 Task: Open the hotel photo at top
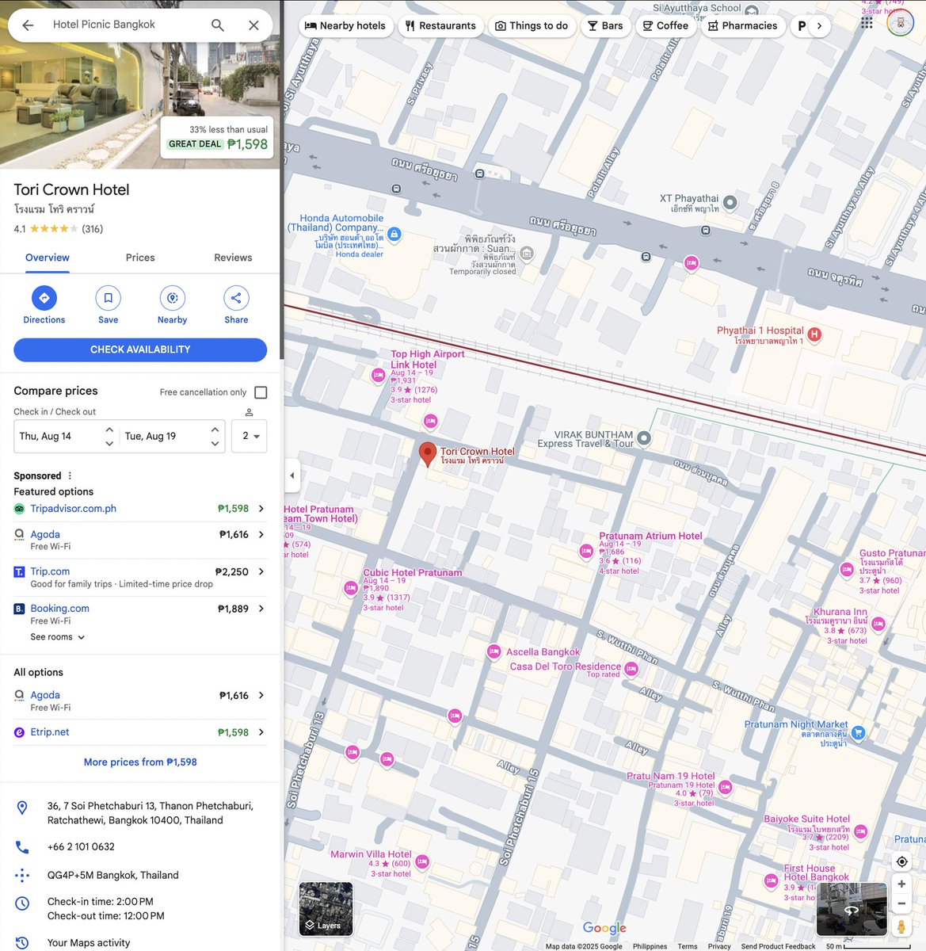[139, 84]
